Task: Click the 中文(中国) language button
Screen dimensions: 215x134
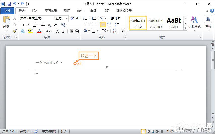Action: tap(49, 131)
